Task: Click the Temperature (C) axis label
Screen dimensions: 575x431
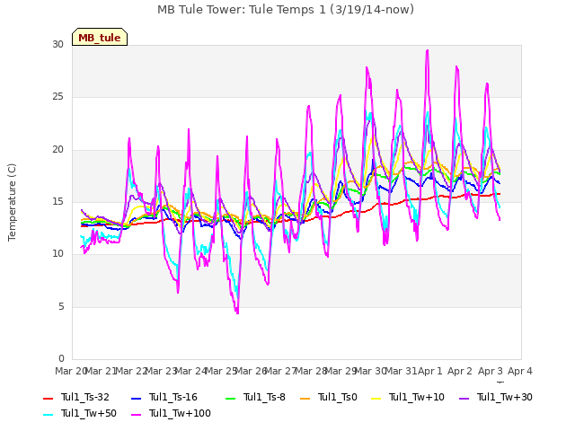Action: 12,202
